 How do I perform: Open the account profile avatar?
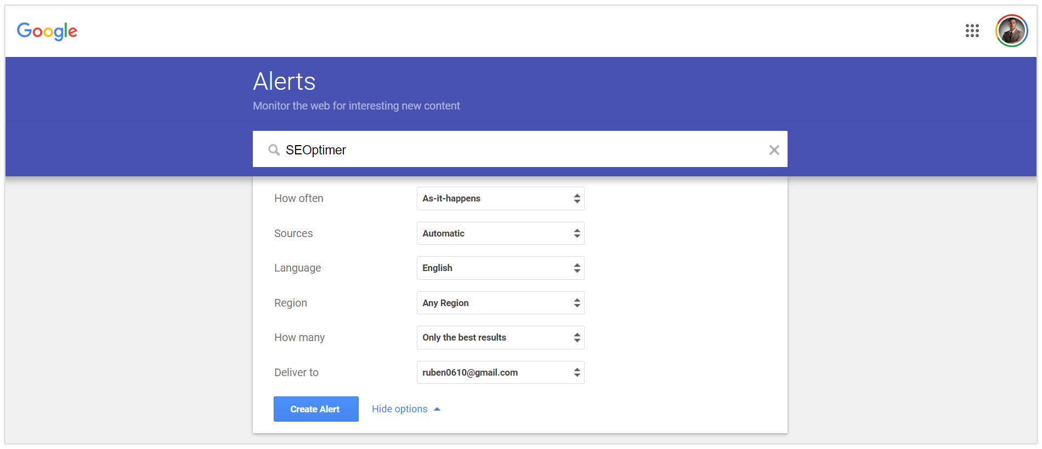point(1011,31)
